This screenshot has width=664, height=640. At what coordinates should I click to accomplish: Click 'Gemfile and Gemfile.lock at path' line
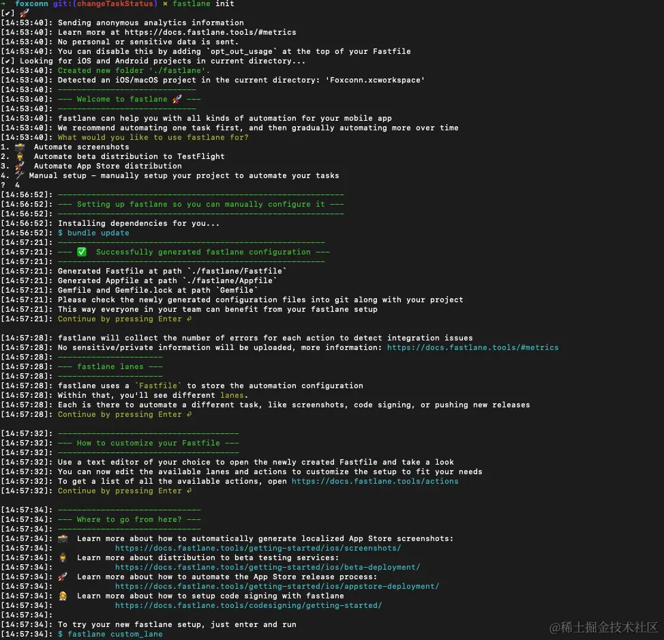tap(158, 291)
